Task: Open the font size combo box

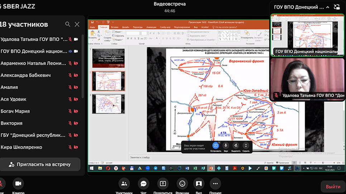Action: (x=144, y=33)
